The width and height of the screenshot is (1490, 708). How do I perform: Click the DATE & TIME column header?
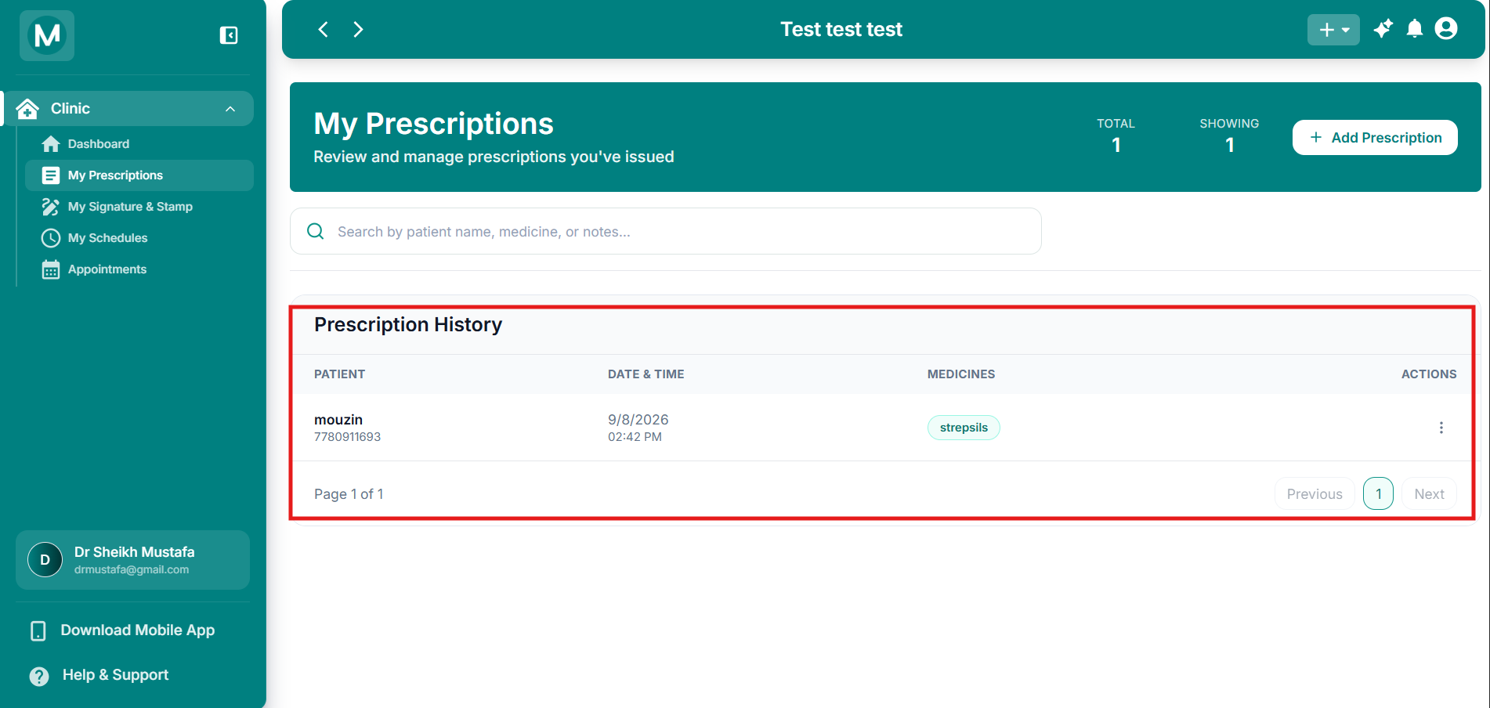(646, 374)
